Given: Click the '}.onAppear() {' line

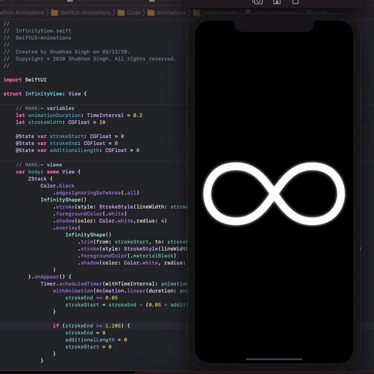Looking at the screenshot, I should pos(50,277).
